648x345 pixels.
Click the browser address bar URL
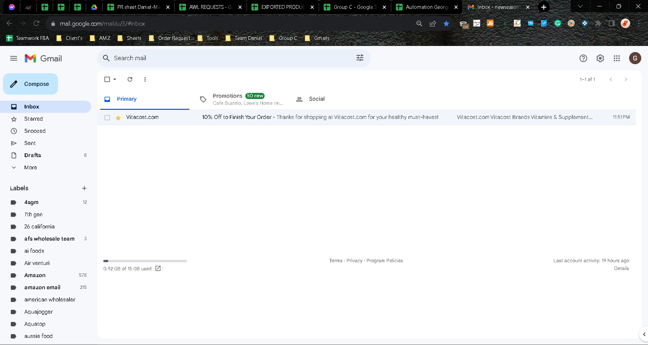pyautogui.click(x=102, y=24)
